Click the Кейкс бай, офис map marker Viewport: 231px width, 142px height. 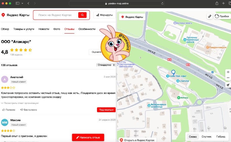point(176,76)
